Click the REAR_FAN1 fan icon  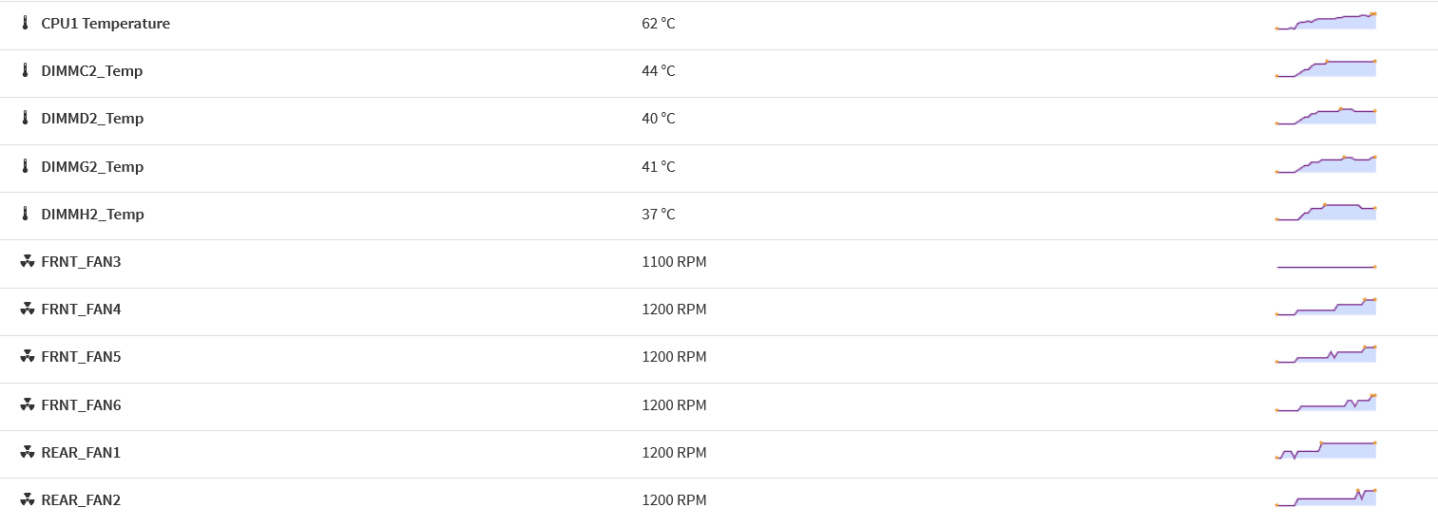(x=27, y=453)
